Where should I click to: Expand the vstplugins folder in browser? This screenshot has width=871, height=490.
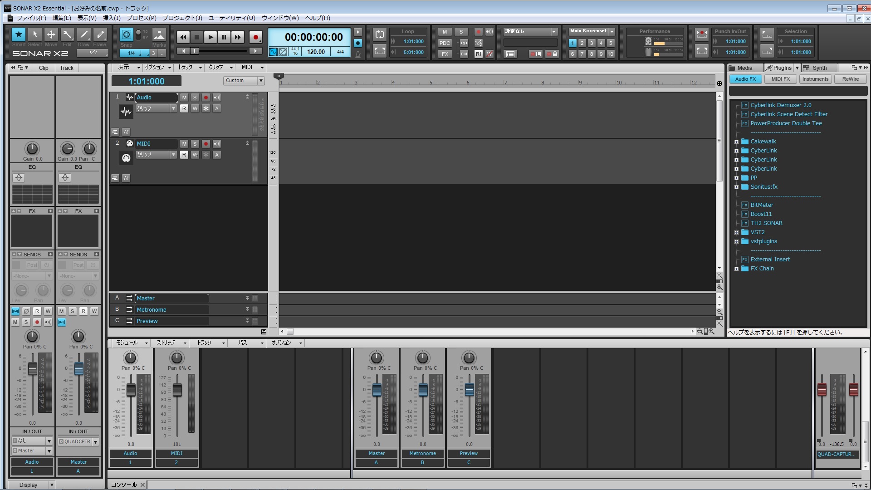click(736, 240)
